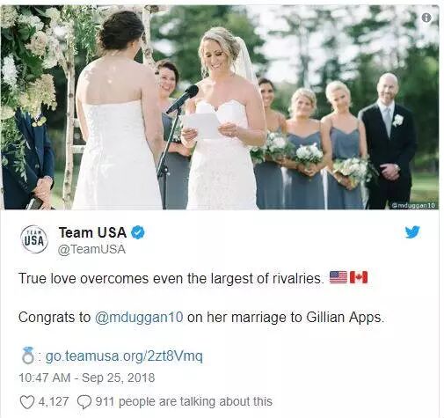Viewport: 444px width, 418px height.
Task: View 911 people talking about this
Action: click(x=184, y=401)
